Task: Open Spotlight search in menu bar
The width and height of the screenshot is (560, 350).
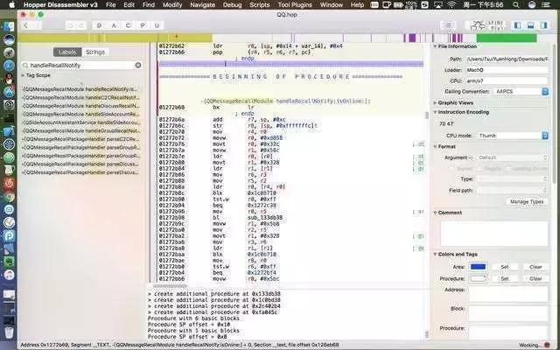Action: tap(516, 4)
